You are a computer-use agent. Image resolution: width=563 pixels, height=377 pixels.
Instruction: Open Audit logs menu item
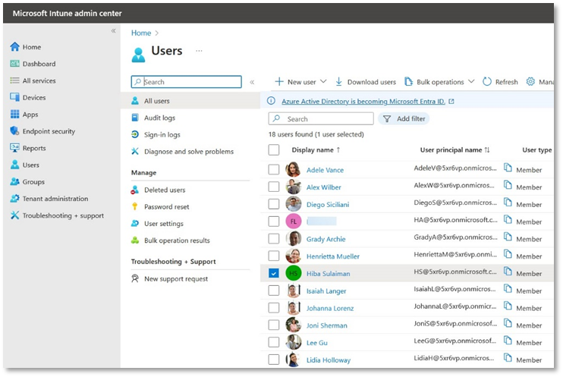pyautogui.click(x=159, y=118)
